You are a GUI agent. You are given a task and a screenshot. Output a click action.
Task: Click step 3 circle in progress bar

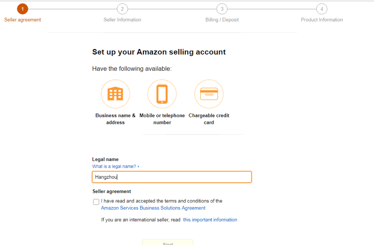[x=222, y=9]
